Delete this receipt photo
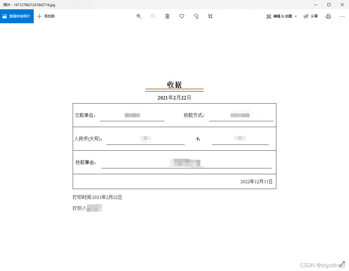349x271 pixels. 167,16
